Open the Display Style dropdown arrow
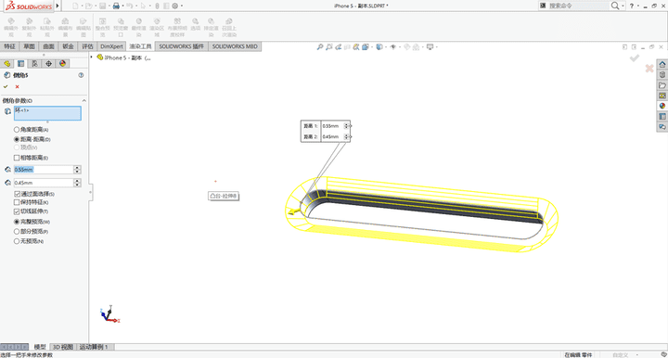Screen dimensions: 668x358 (x=386, y=47)
